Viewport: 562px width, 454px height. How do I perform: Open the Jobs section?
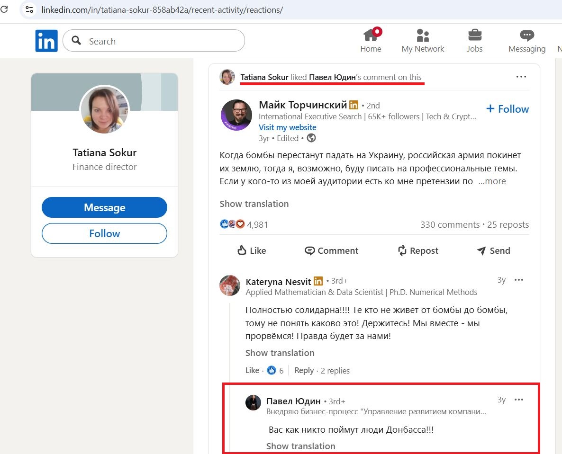pyautogui.click(x=475, y=40)
